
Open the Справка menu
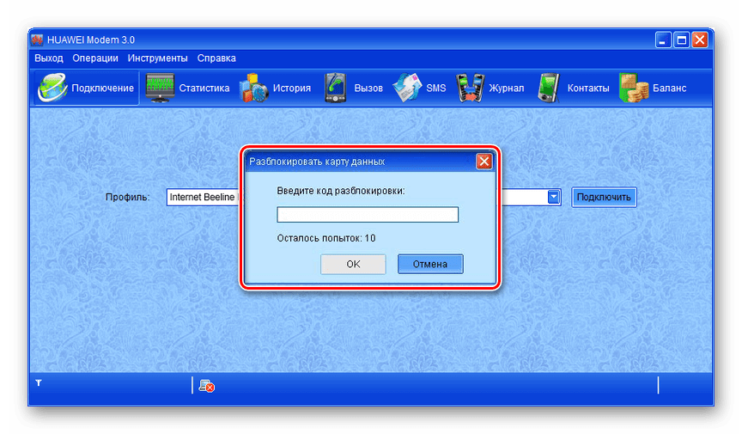pos(216,58)
